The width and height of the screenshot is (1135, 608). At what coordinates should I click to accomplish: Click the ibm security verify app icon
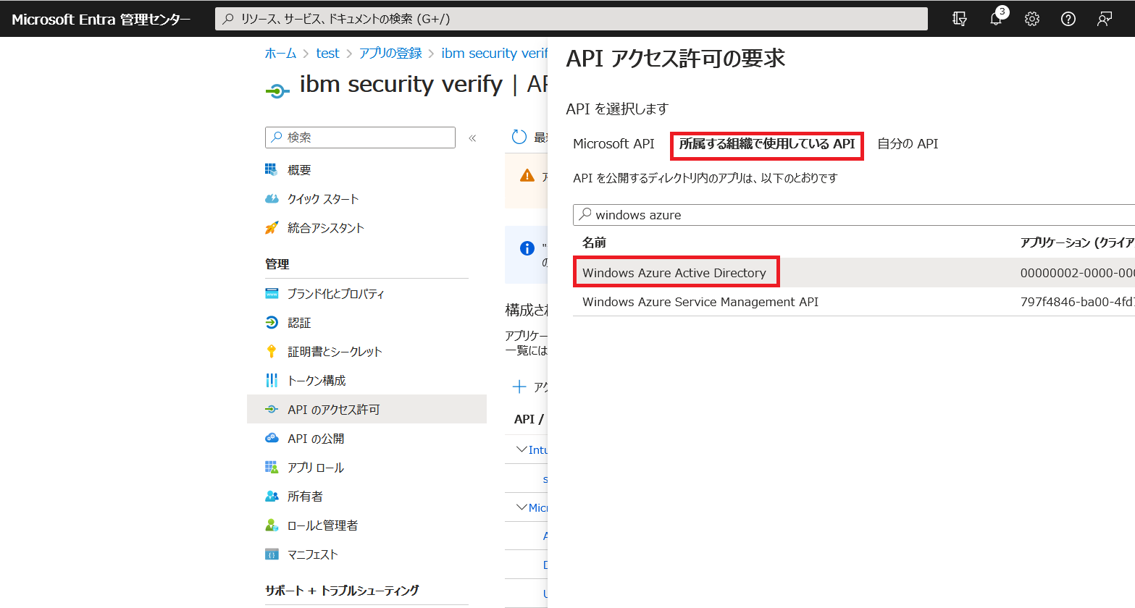(277, 90)
